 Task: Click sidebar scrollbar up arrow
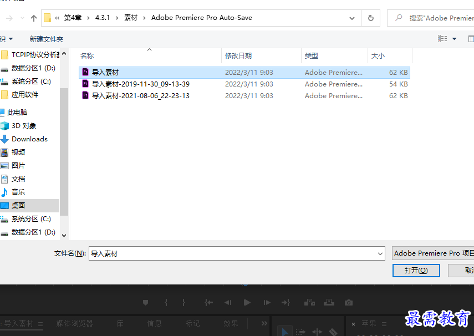pyautogui.click(x=64, y=54)
